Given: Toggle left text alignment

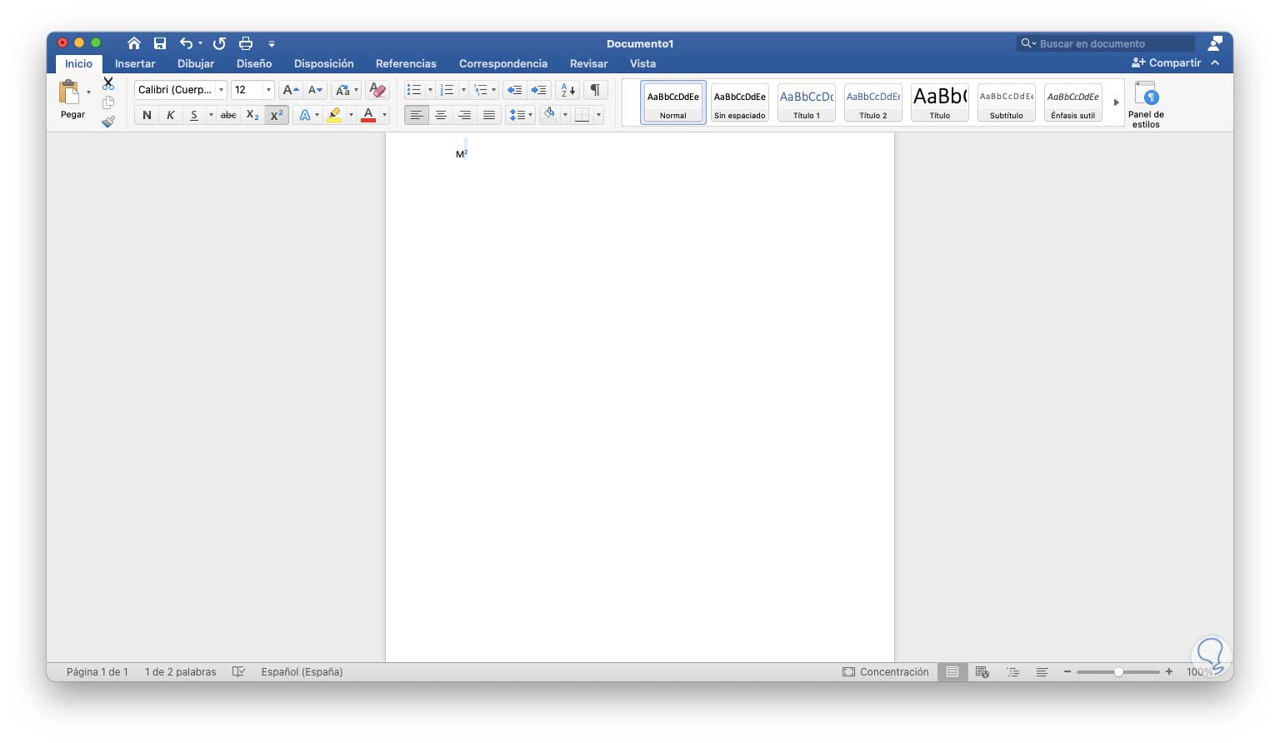Looking at the screenshot, I should 417,115.
